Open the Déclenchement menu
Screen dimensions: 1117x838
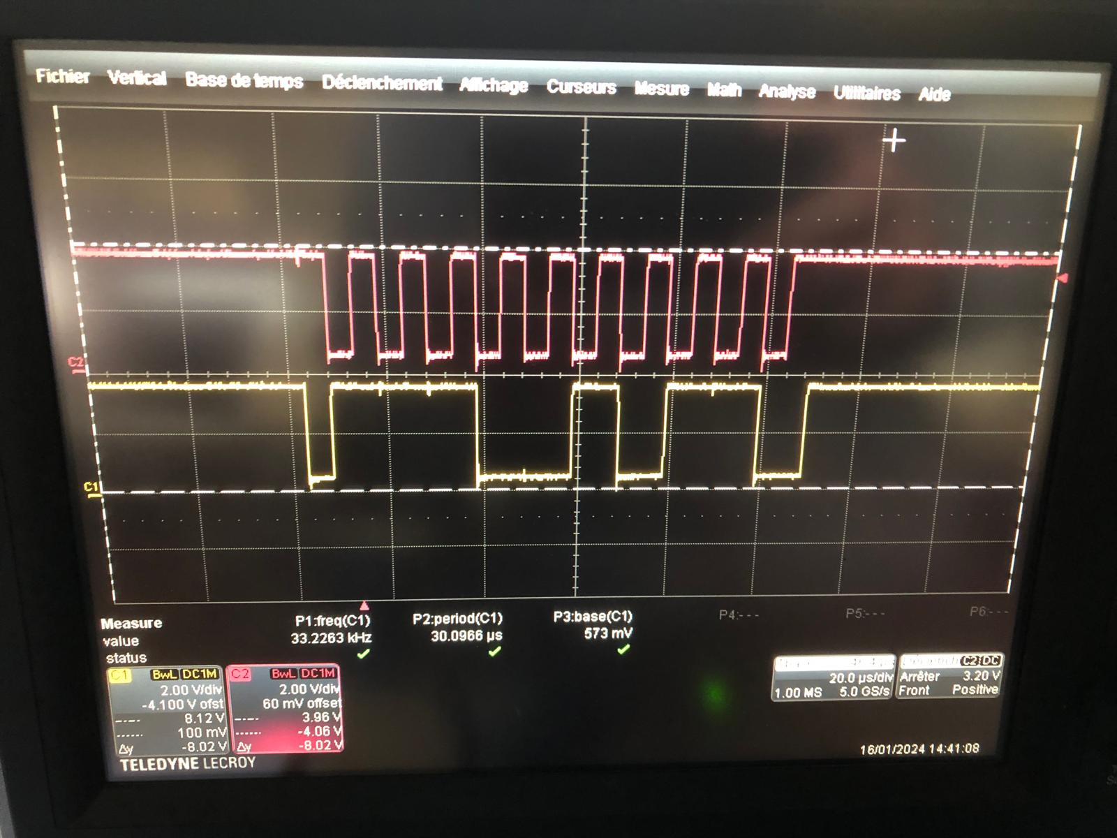coord(382,84)
